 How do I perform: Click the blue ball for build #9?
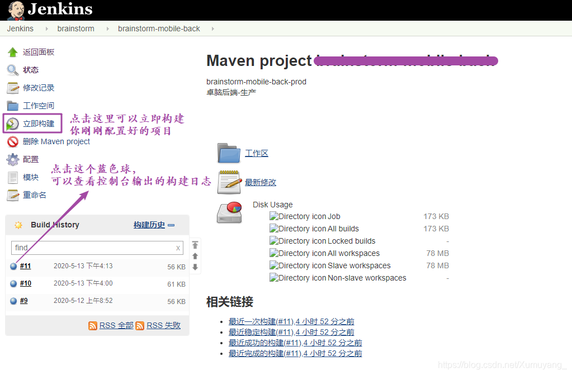pos(13,301)
